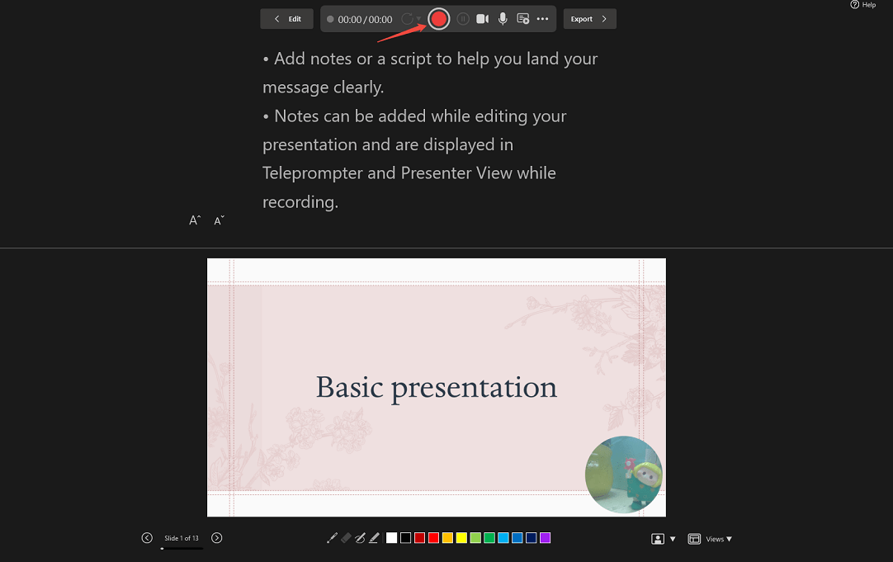This screenshot has width=893, height=562.
Task: Mute the microphone
Action: click(x=503, y=18)
